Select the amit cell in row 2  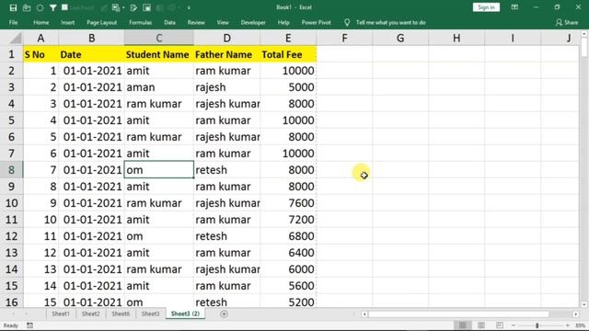coord(159,71)
